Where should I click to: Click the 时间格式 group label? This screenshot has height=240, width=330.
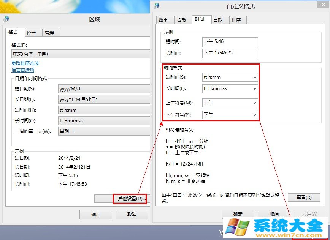173,68
